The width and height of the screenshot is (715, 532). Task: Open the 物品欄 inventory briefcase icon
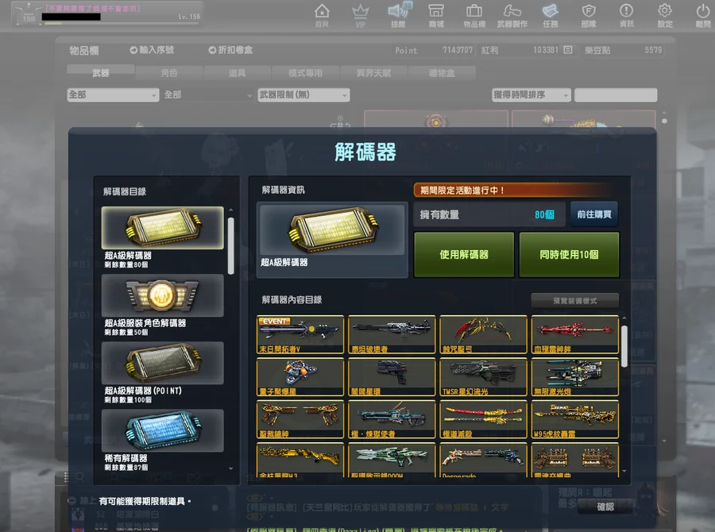pos(474,15)
